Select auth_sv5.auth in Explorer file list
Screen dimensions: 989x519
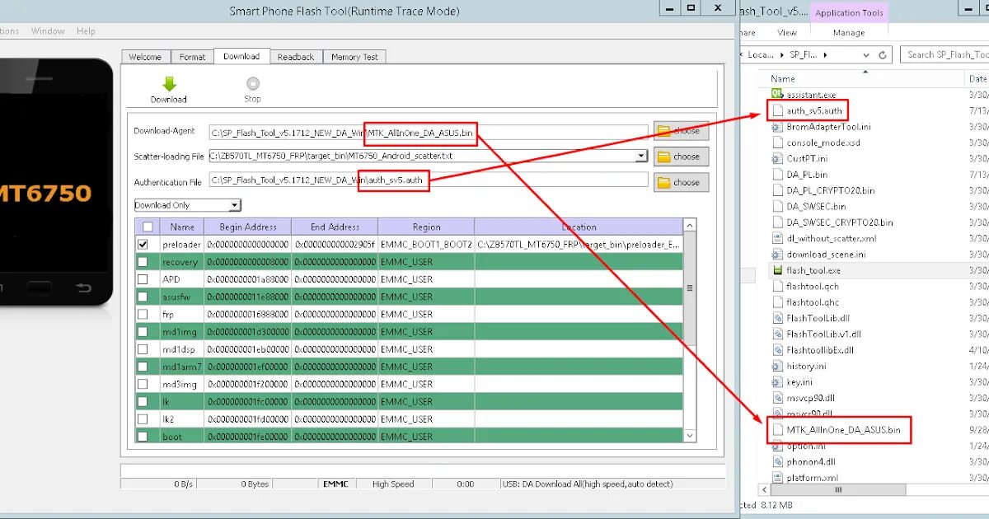tap(813, 110)
